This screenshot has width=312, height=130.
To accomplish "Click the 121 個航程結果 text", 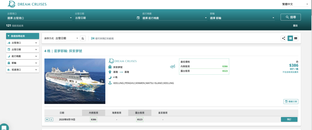I will (15, 26).
